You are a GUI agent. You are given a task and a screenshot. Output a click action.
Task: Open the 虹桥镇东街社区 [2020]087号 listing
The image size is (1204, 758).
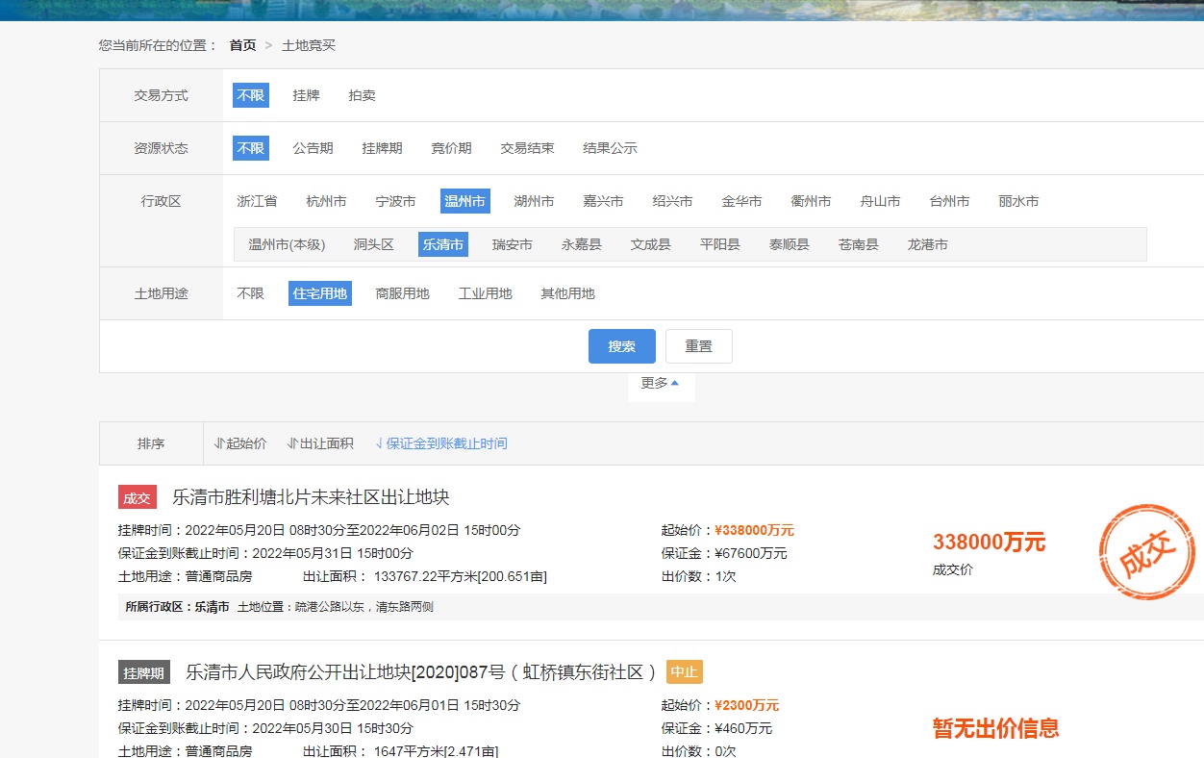[421, 671]
